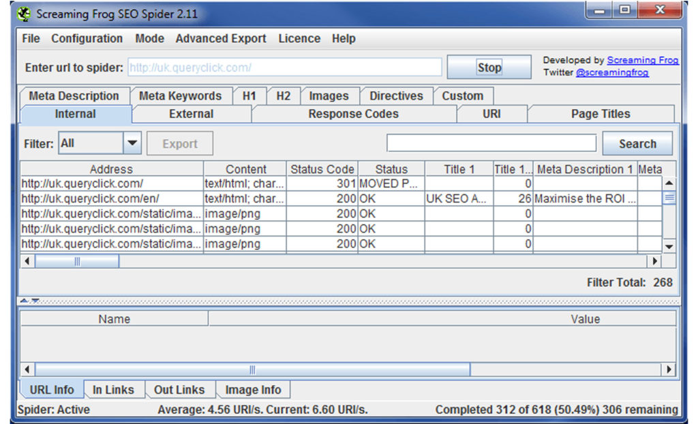Viewport: 698px width, 424px height.
Task: Click the table's vertical scroll down arrow
Action: pyautogui.click(x=669, y=246)
